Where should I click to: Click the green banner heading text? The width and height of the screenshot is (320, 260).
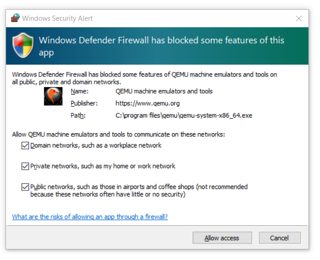(161, 46)
